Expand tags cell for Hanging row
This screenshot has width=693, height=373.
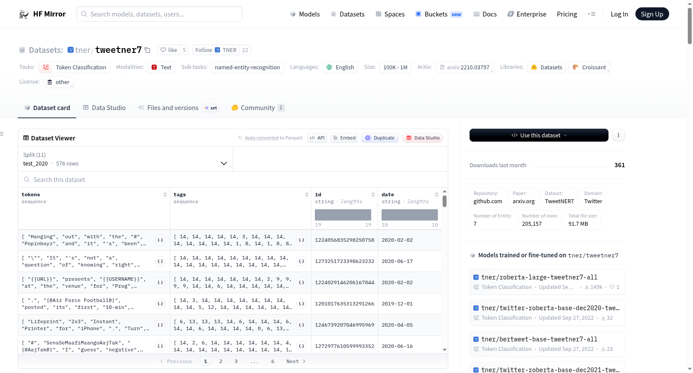[x=301, y=240]
